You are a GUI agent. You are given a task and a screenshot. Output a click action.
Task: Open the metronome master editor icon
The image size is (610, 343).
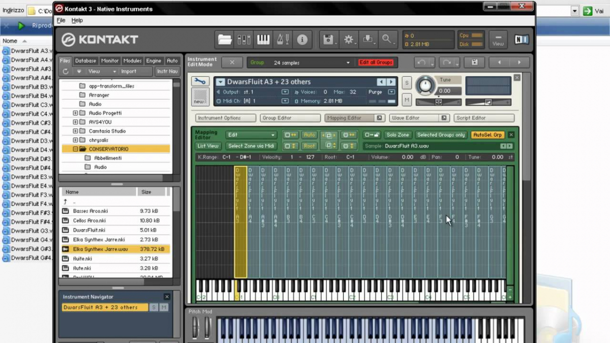[282, 40]
